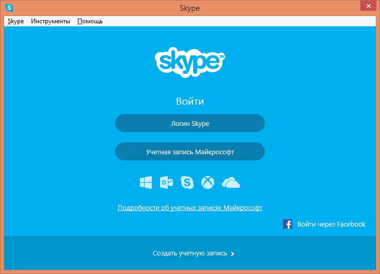The image size is (380, 274).
Task: Open the Помощь menu
Action: coord(90,21)
